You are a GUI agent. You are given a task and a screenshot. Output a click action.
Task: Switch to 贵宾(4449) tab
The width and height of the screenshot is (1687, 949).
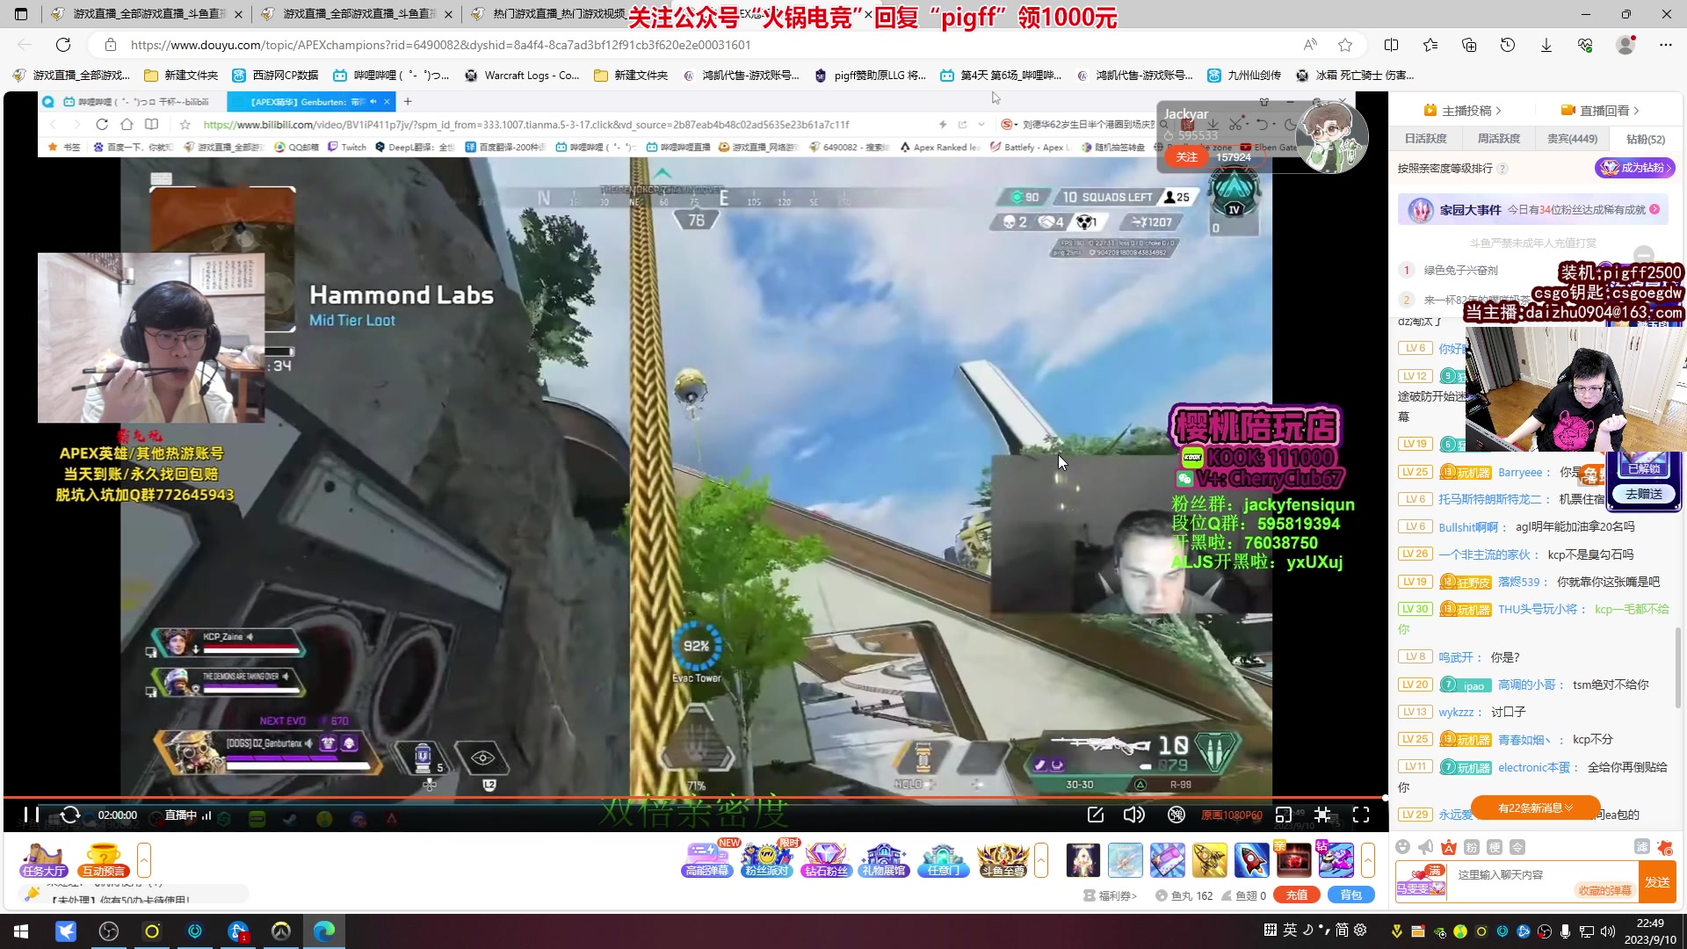(x=1572, y=139)
